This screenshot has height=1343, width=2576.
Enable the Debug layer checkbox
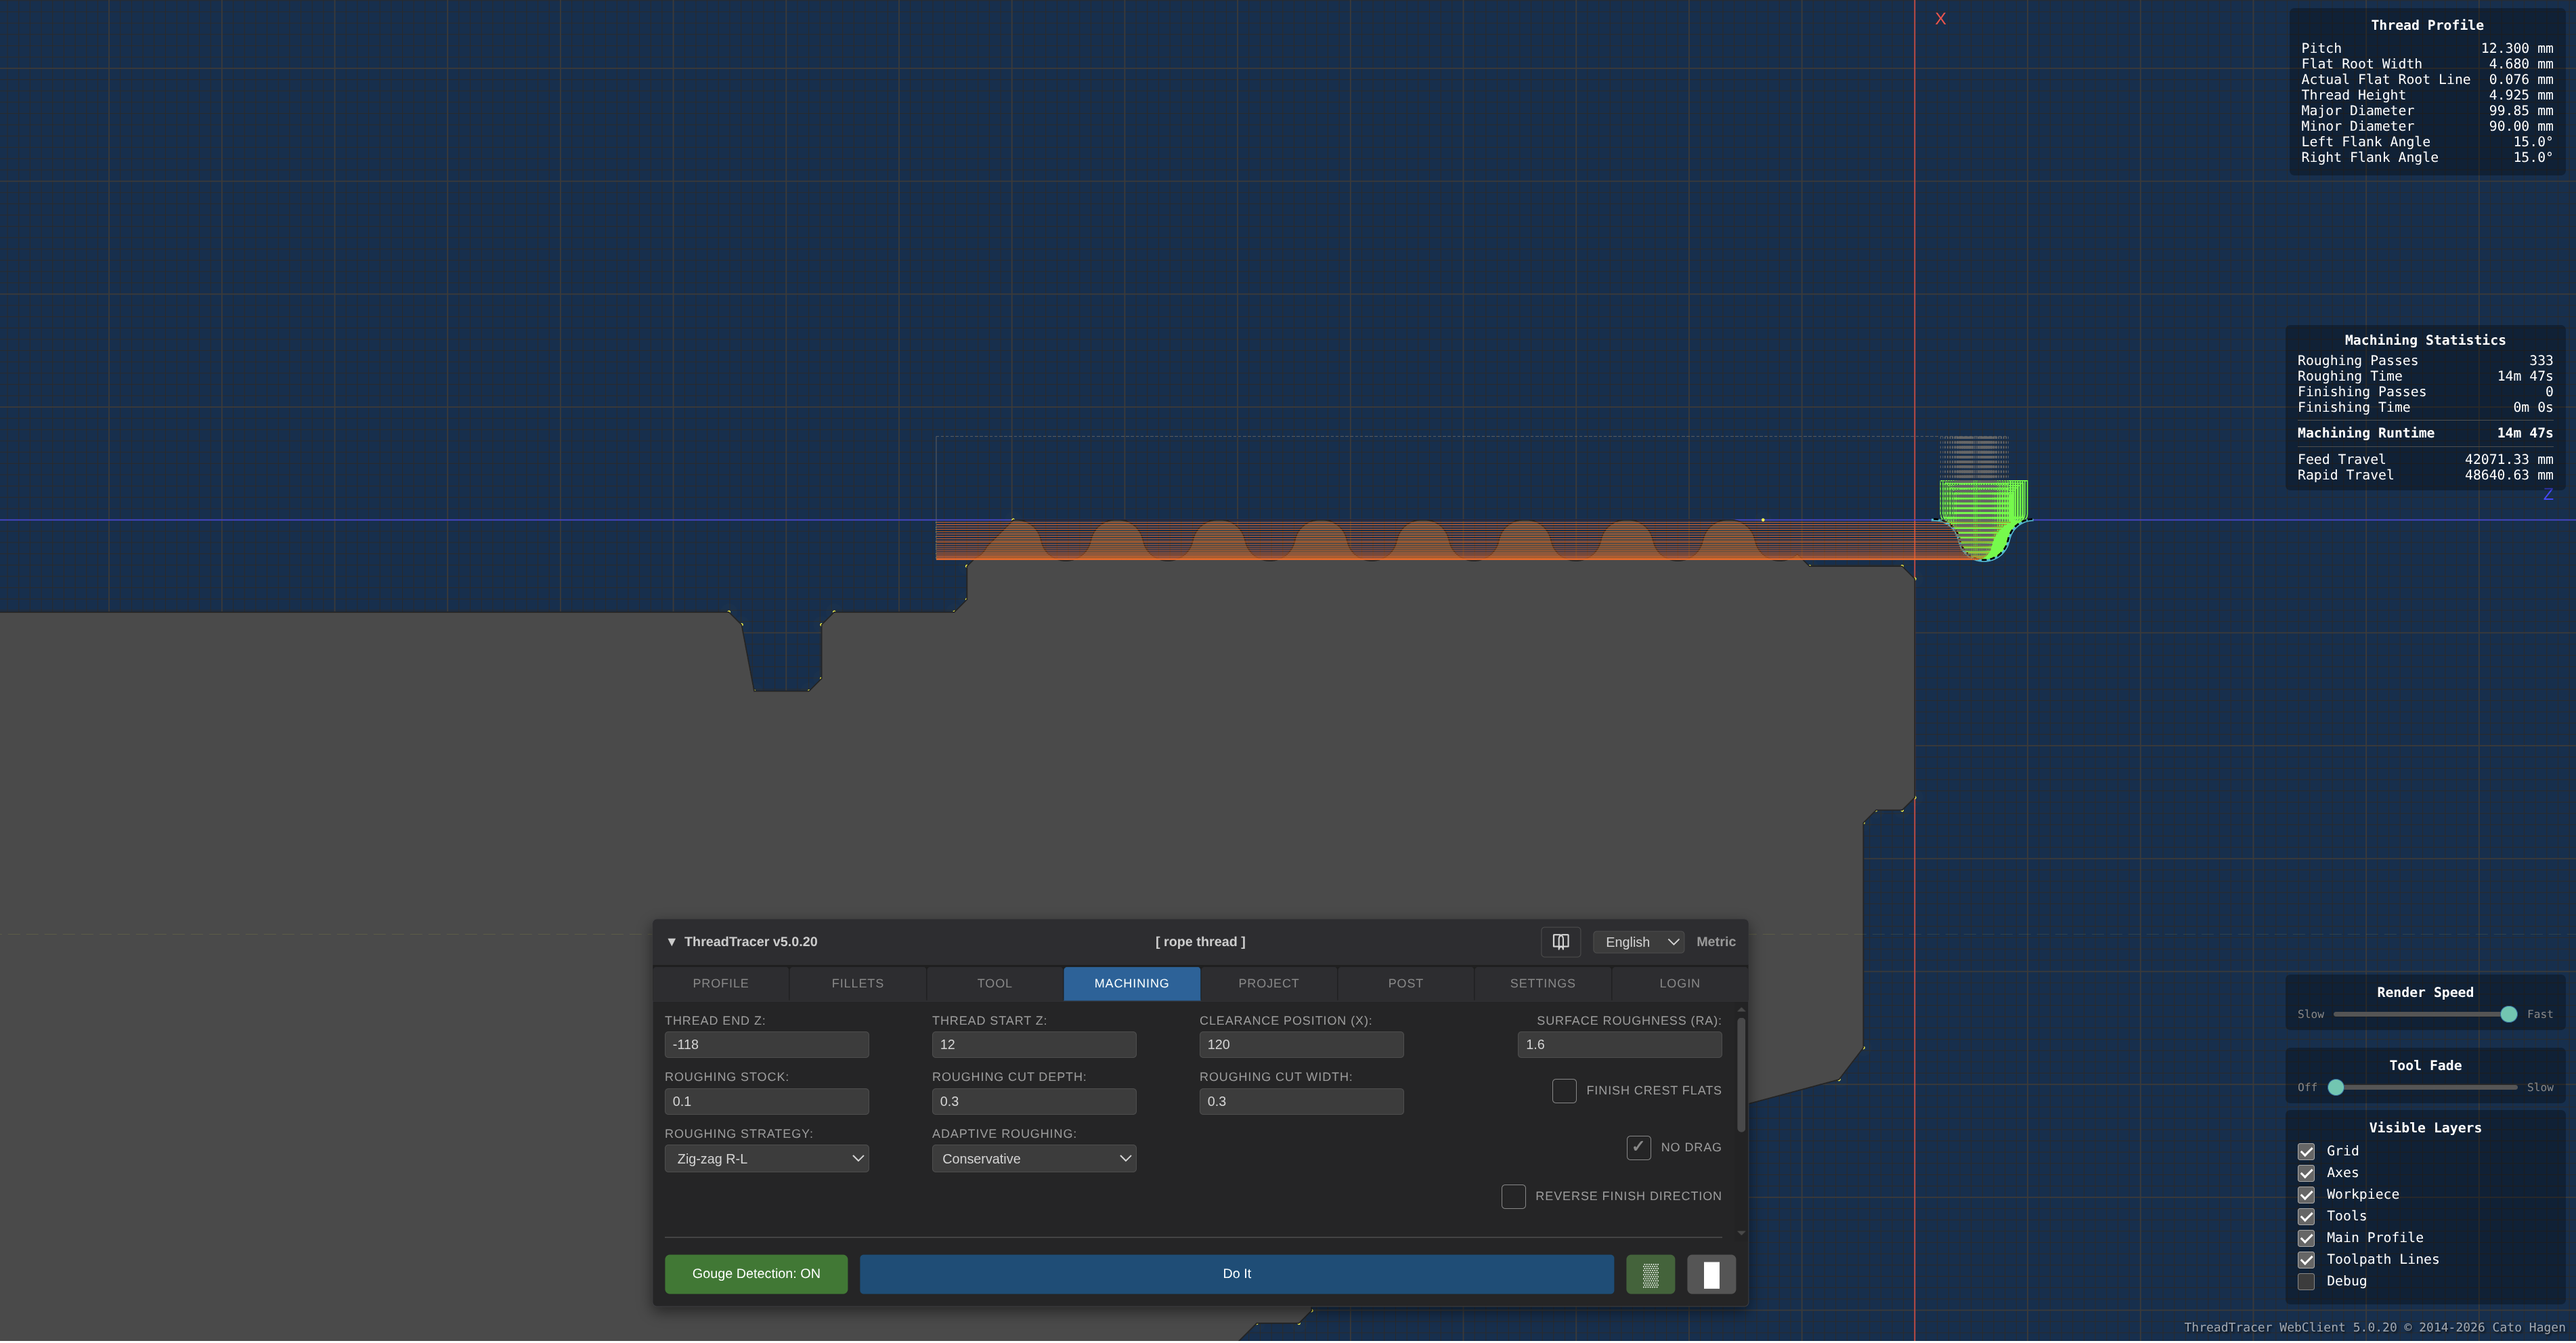point(2306,1282)
